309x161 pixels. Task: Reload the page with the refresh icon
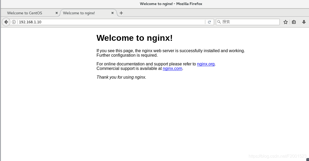click(x=209, y=22)
